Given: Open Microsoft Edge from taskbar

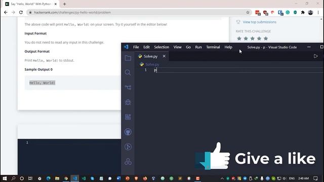Looking at the screenshot, I should click(49, 178).
